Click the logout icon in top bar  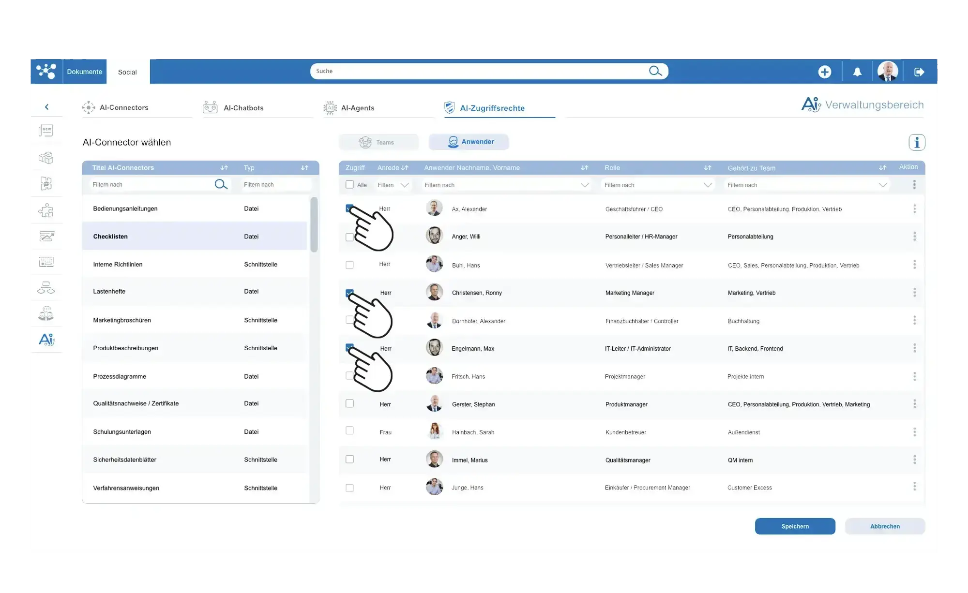tap(919, 72)
